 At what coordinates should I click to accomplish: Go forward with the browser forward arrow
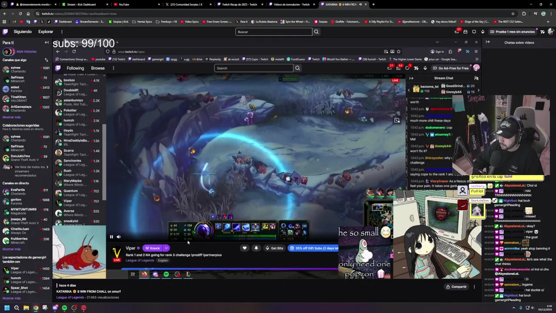coord(13,13)
